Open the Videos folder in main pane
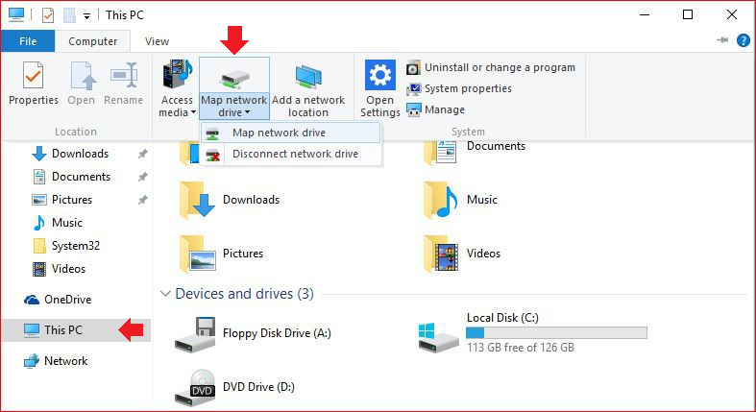The width and height of the screenshot is (756, 412). (x=461, y=254)
